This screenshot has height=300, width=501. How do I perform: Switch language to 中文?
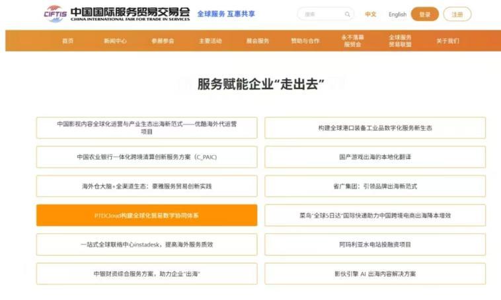(371, 15)
